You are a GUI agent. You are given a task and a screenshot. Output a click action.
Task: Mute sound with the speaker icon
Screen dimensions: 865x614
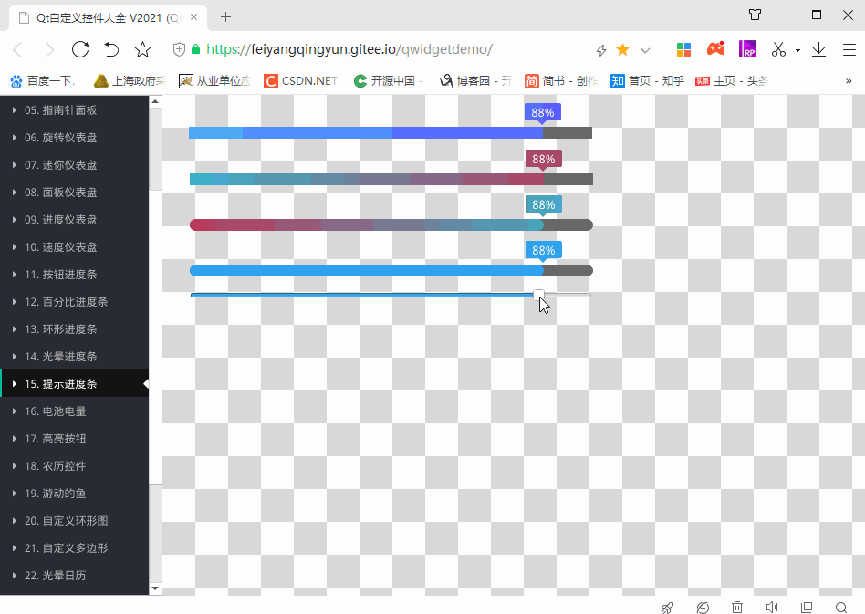click(x=772, y=608)
